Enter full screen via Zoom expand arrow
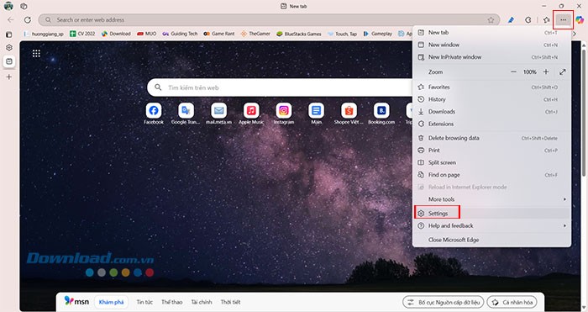This screenshot has width=588, height=312. tap(563, 71)
